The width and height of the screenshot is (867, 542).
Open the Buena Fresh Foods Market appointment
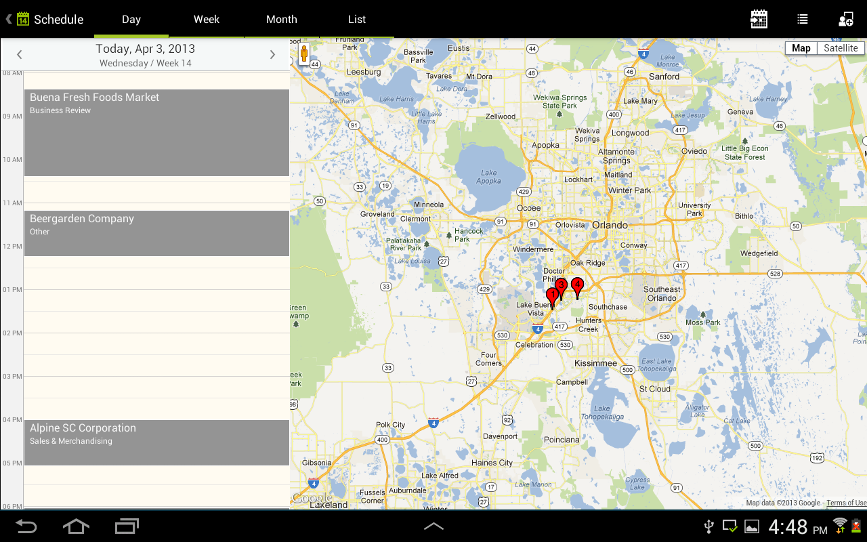[x=156, y=133]
